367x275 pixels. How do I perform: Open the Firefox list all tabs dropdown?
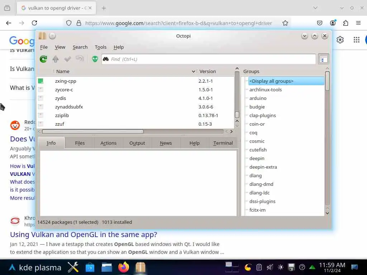pyautogui.click(x=315, y=8)
